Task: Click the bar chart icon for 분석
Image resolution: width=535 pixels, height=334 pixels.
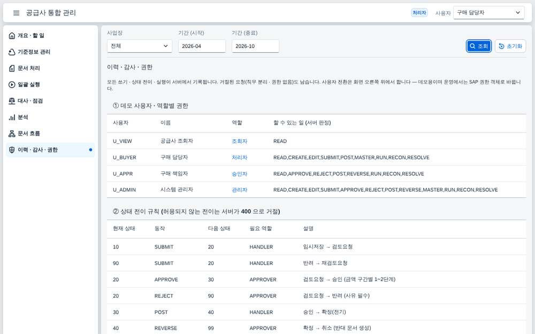Action: click(12, 117)
